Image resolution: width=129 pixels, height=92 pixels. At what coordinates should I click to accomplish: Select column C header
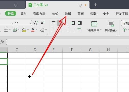[17, 50]
